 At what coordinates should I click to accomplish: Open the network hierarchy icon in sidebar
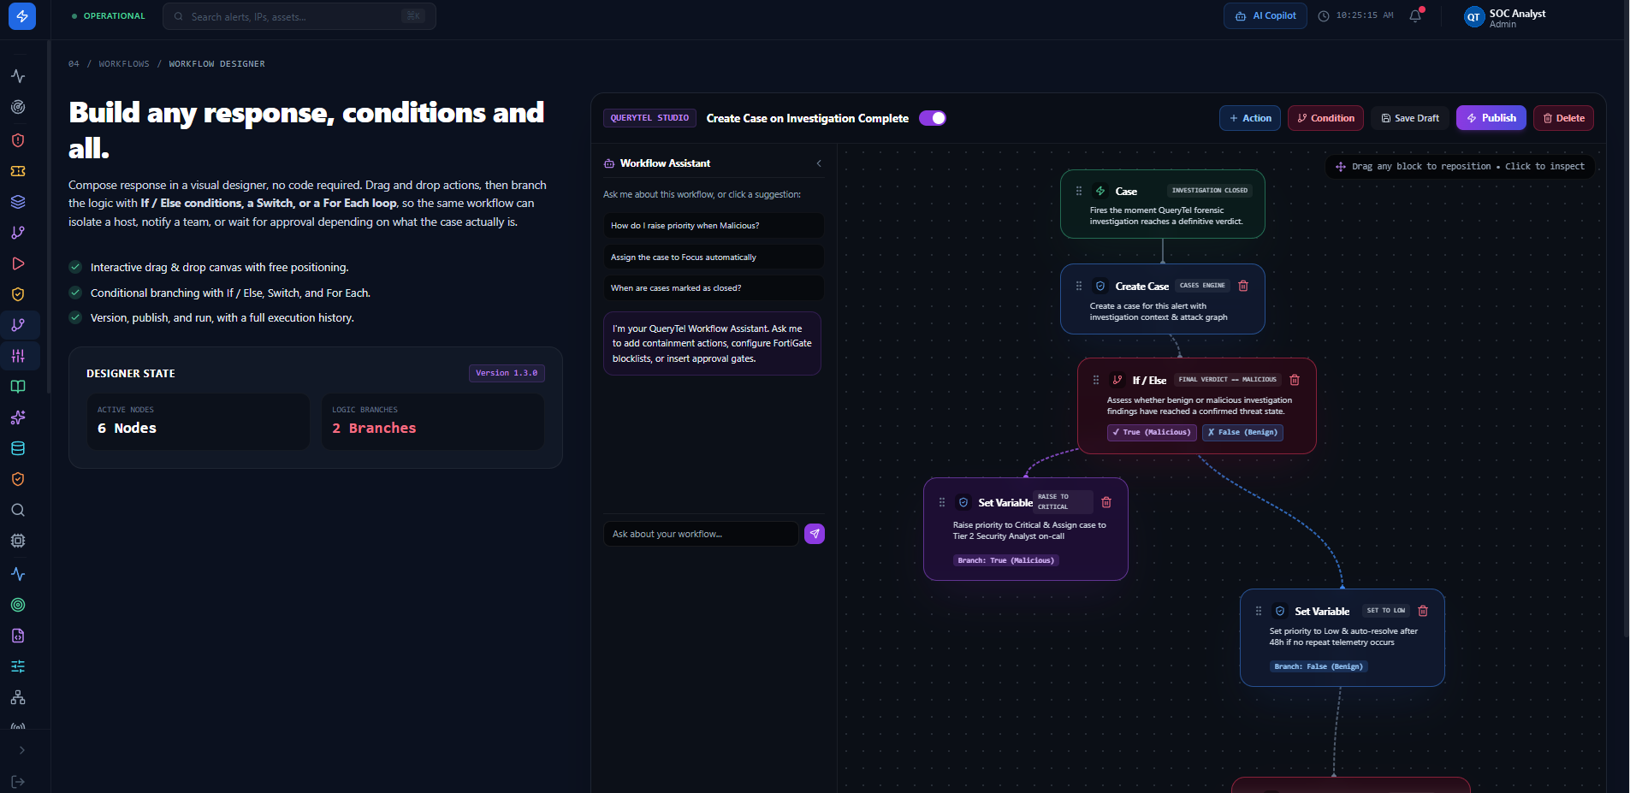[18, 697]
